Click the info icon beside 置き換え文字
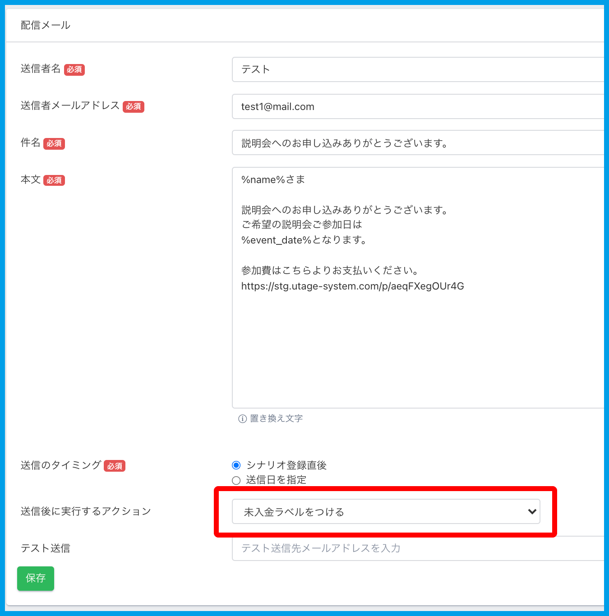The image size is (609, 616). coord(242,419)
